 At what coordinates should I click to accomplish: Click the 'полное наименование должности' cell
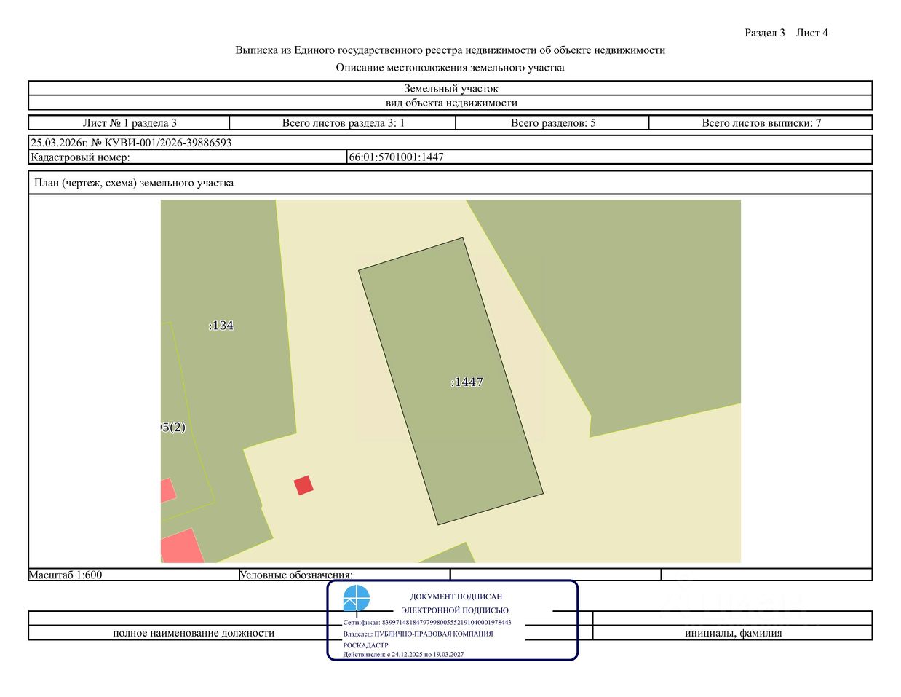tap(194, 633)
